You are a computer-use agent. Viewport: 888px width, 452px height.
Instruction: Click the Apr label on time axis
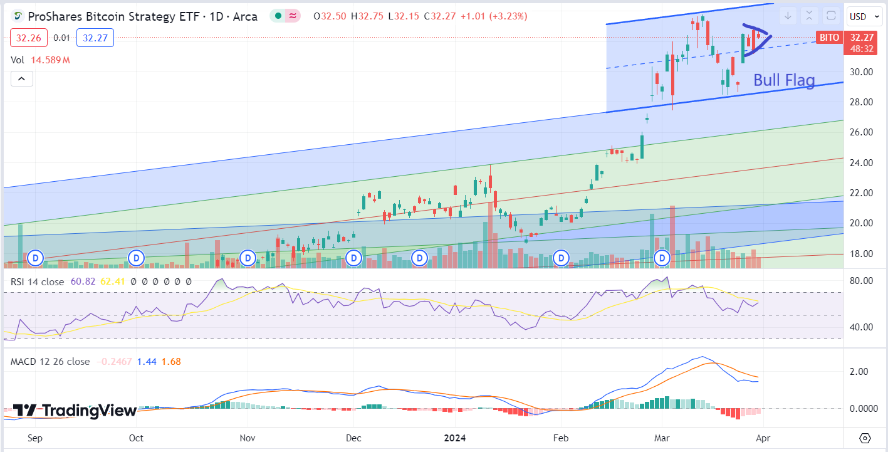pos(763,438)
